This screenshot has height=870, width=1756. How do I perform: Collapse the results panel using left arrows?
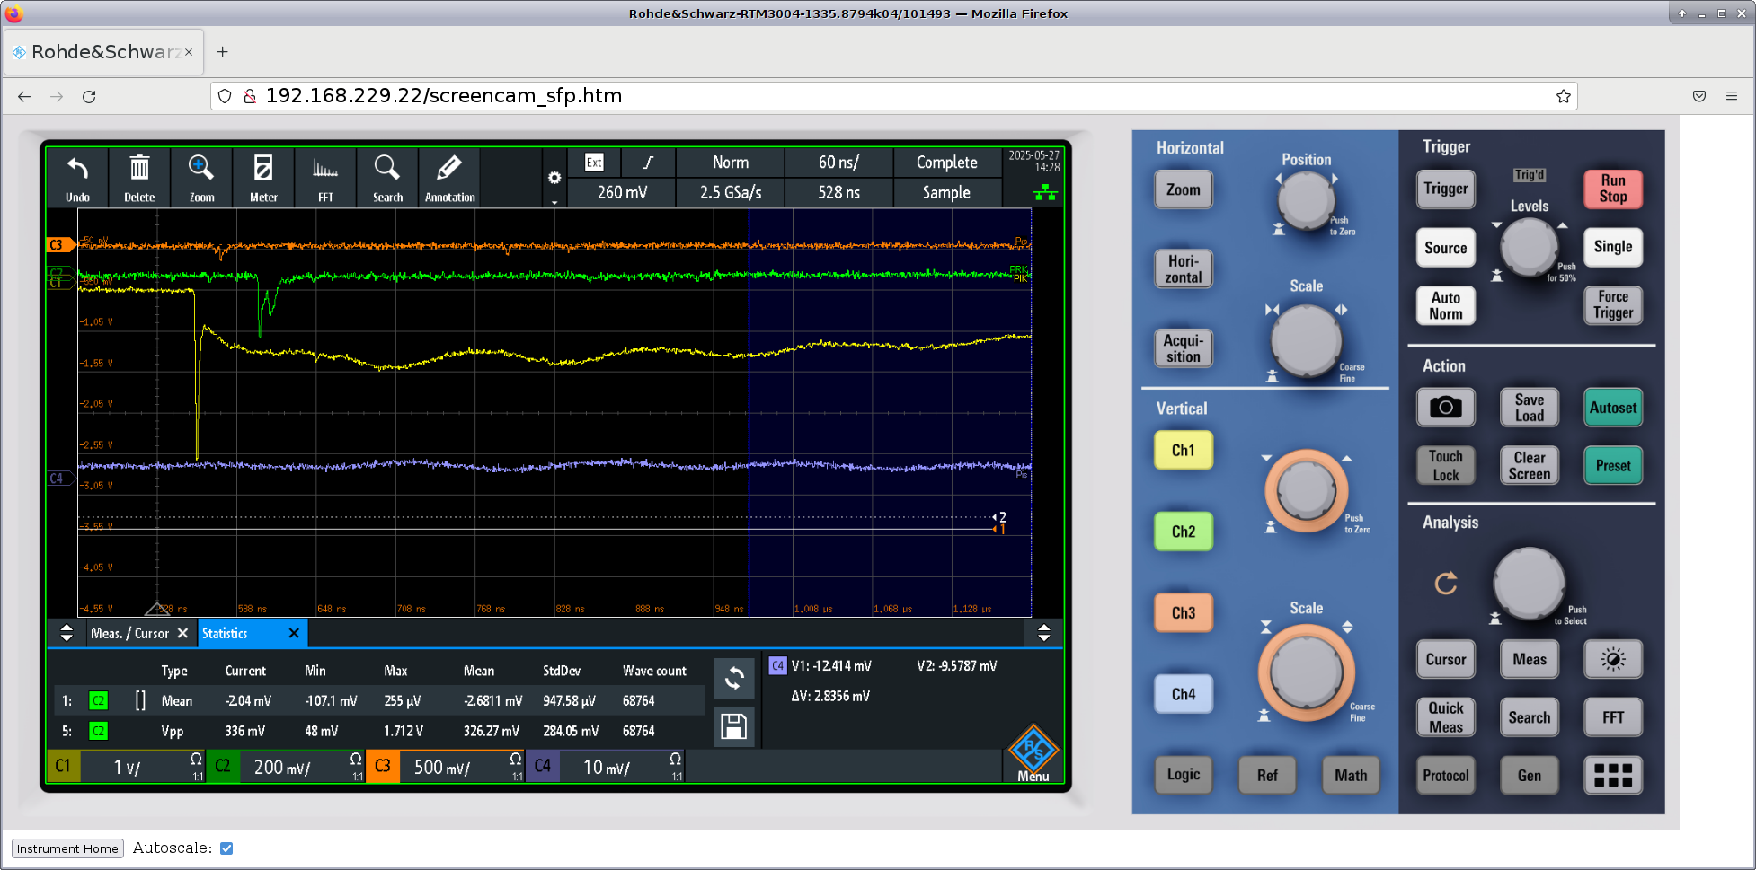[x=67, y=633]
